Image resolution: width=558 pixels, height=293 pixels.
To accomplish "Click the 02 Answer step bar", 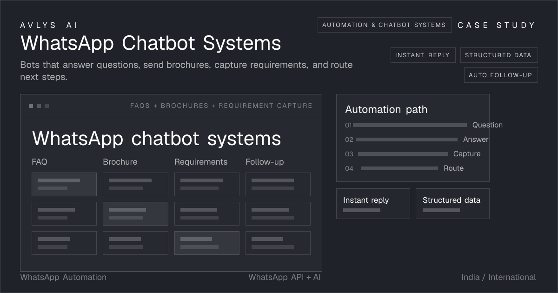I will (406, 140).
